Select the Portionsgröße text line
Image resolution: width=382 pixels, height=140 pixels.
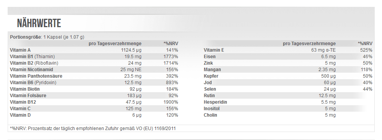coord(47,37)
